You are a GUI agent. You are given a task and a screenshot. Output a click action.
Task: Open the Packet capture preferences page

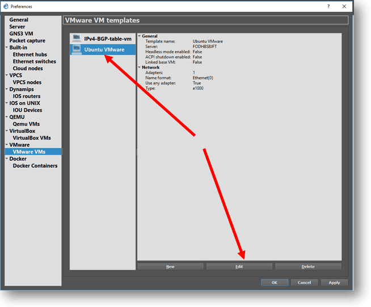(x=27, y=41)
